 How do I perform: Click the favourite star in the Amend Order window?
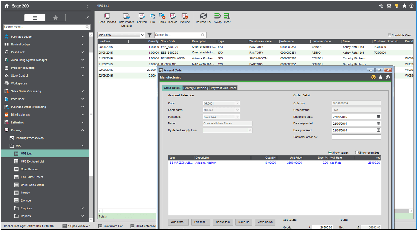(x=380, y=77)
